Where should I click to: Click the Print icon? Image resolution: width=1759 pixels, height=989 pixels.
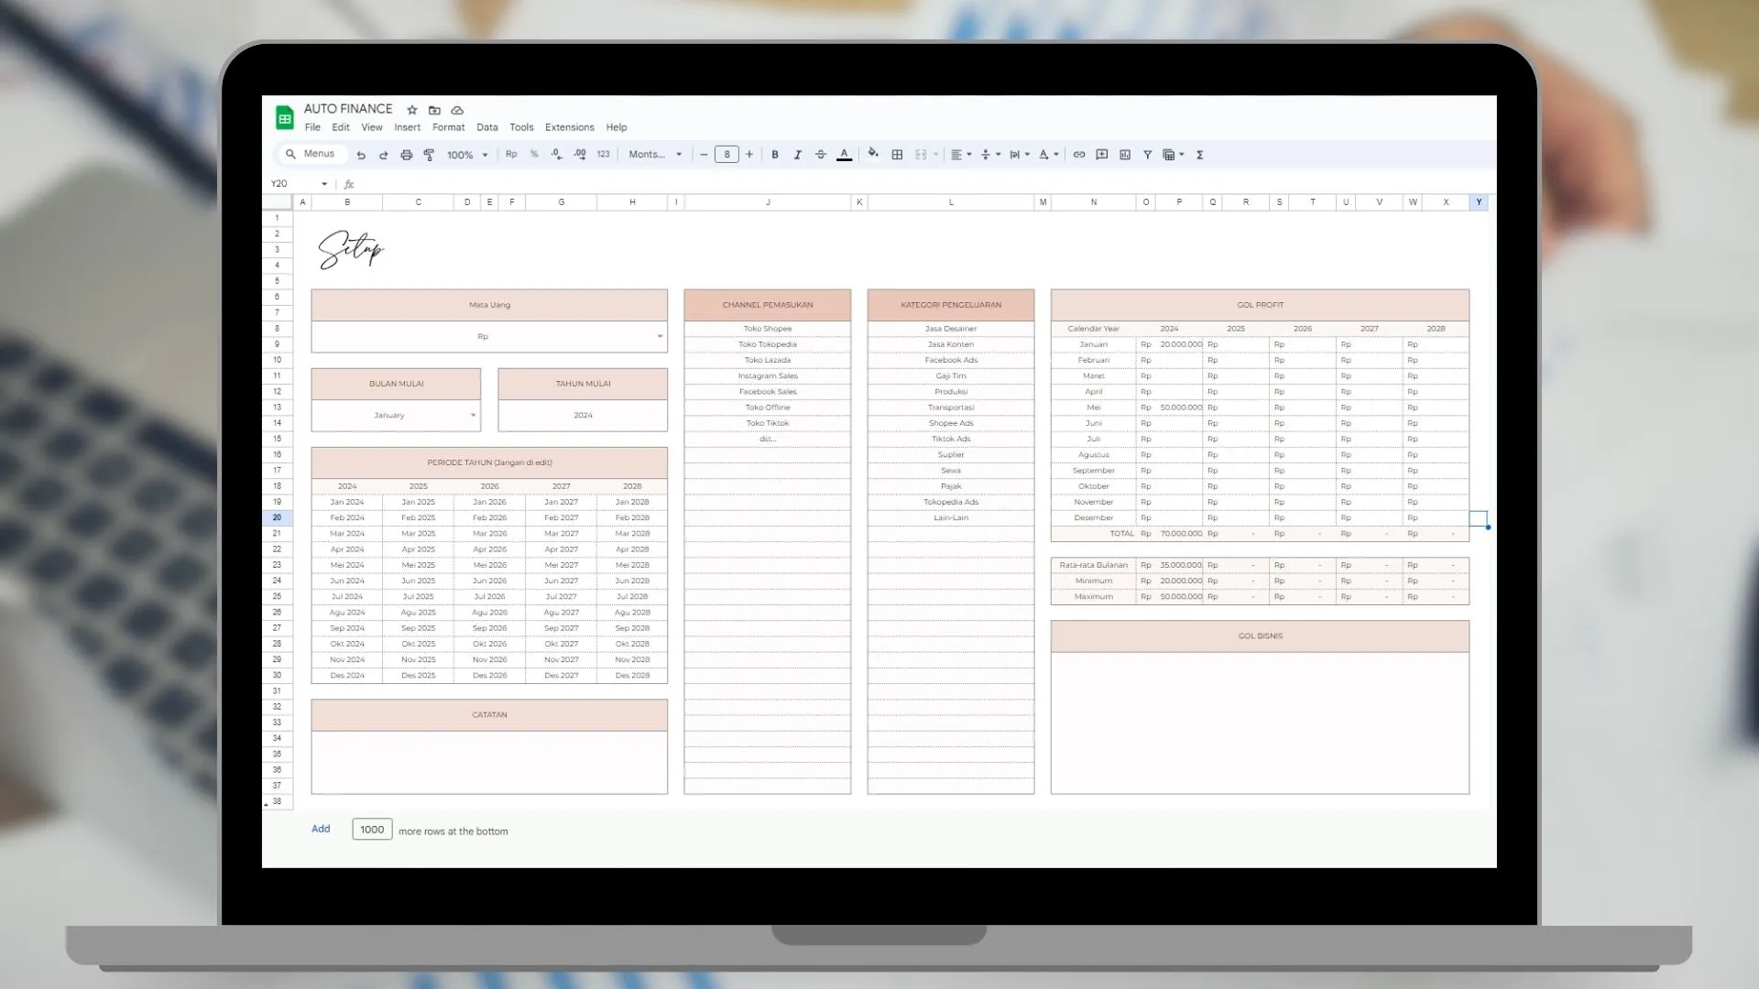406,155
